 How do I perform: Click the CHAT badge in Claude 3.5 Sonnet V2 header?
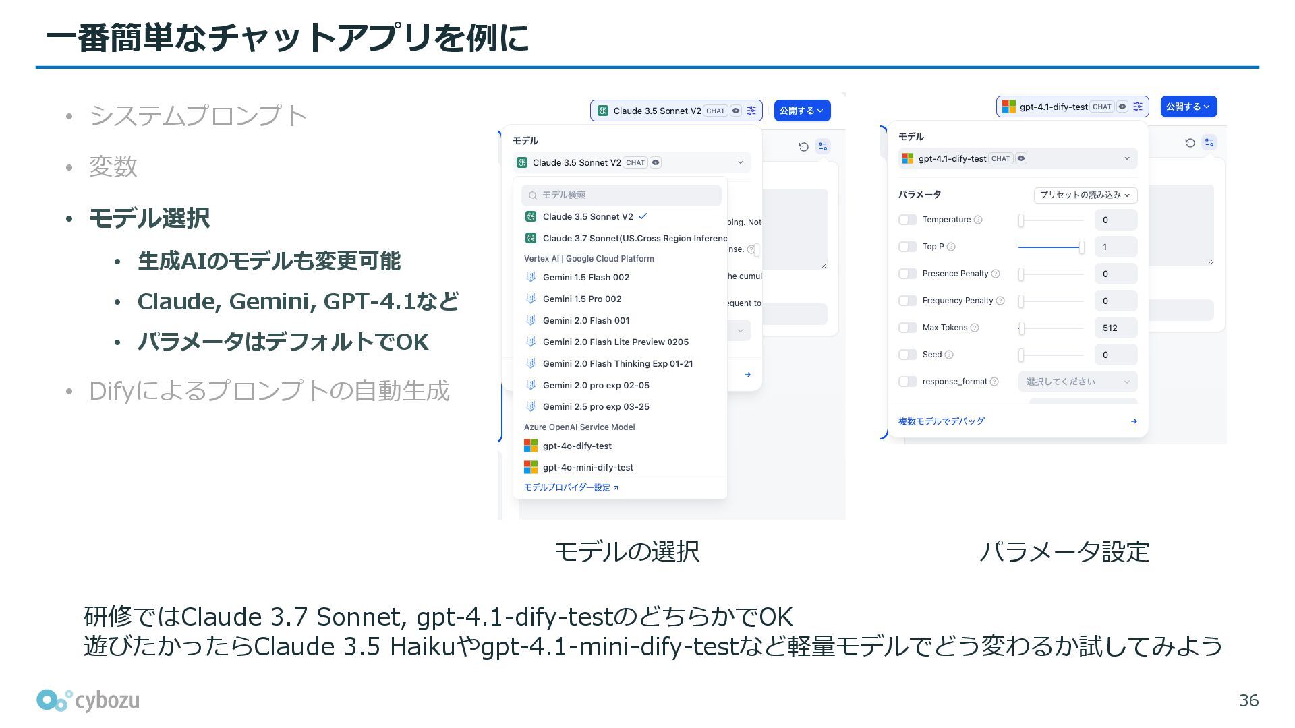tap(716, 111)
